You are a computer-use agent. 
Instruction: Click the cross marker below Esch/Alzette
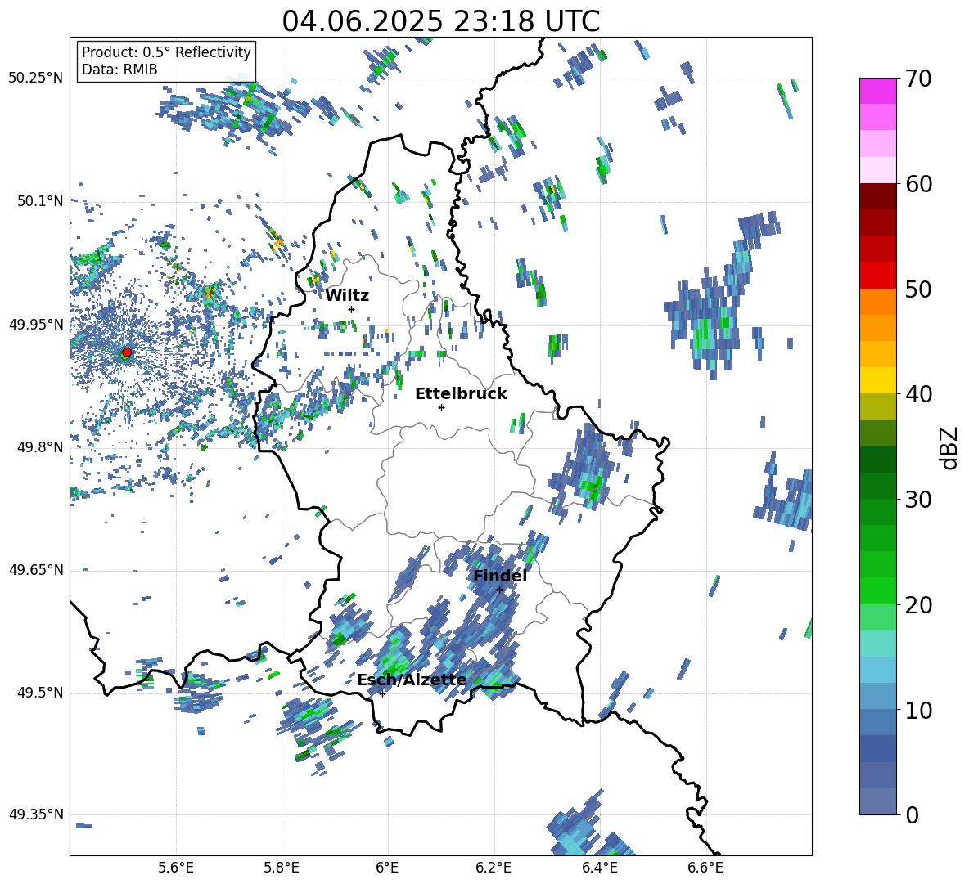[382, 693]
